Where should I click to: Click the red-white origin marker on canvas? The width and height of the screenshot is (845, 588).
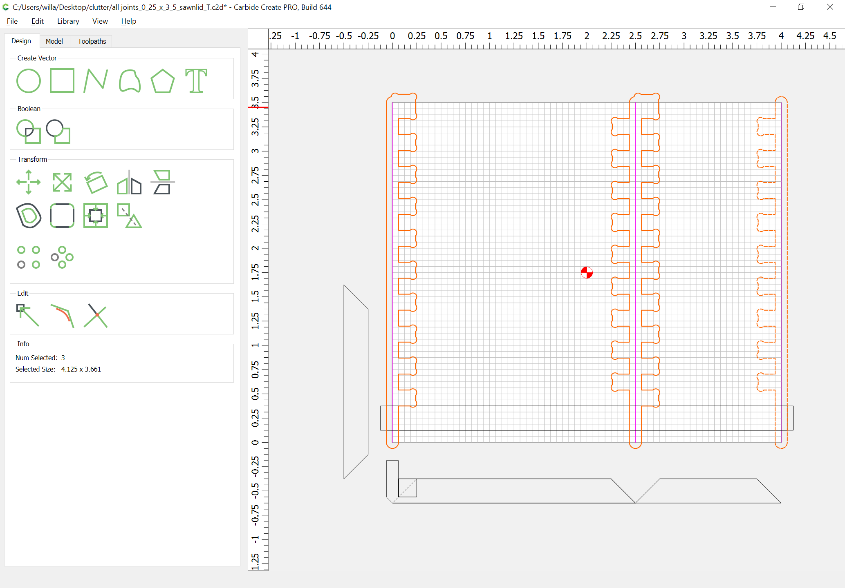point(587,272)
